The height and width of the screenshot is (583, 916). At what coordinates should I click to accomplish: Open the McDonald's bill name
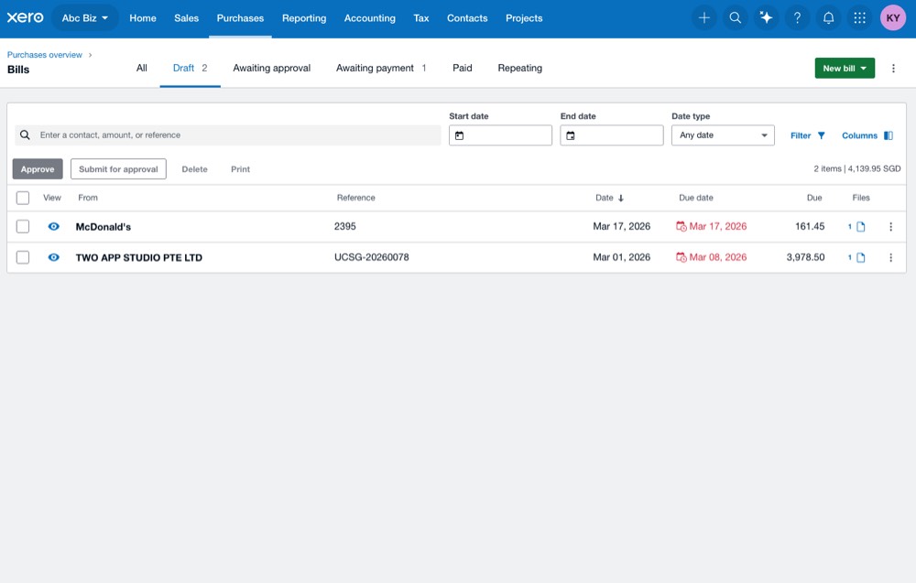click(x=103, y=226)
